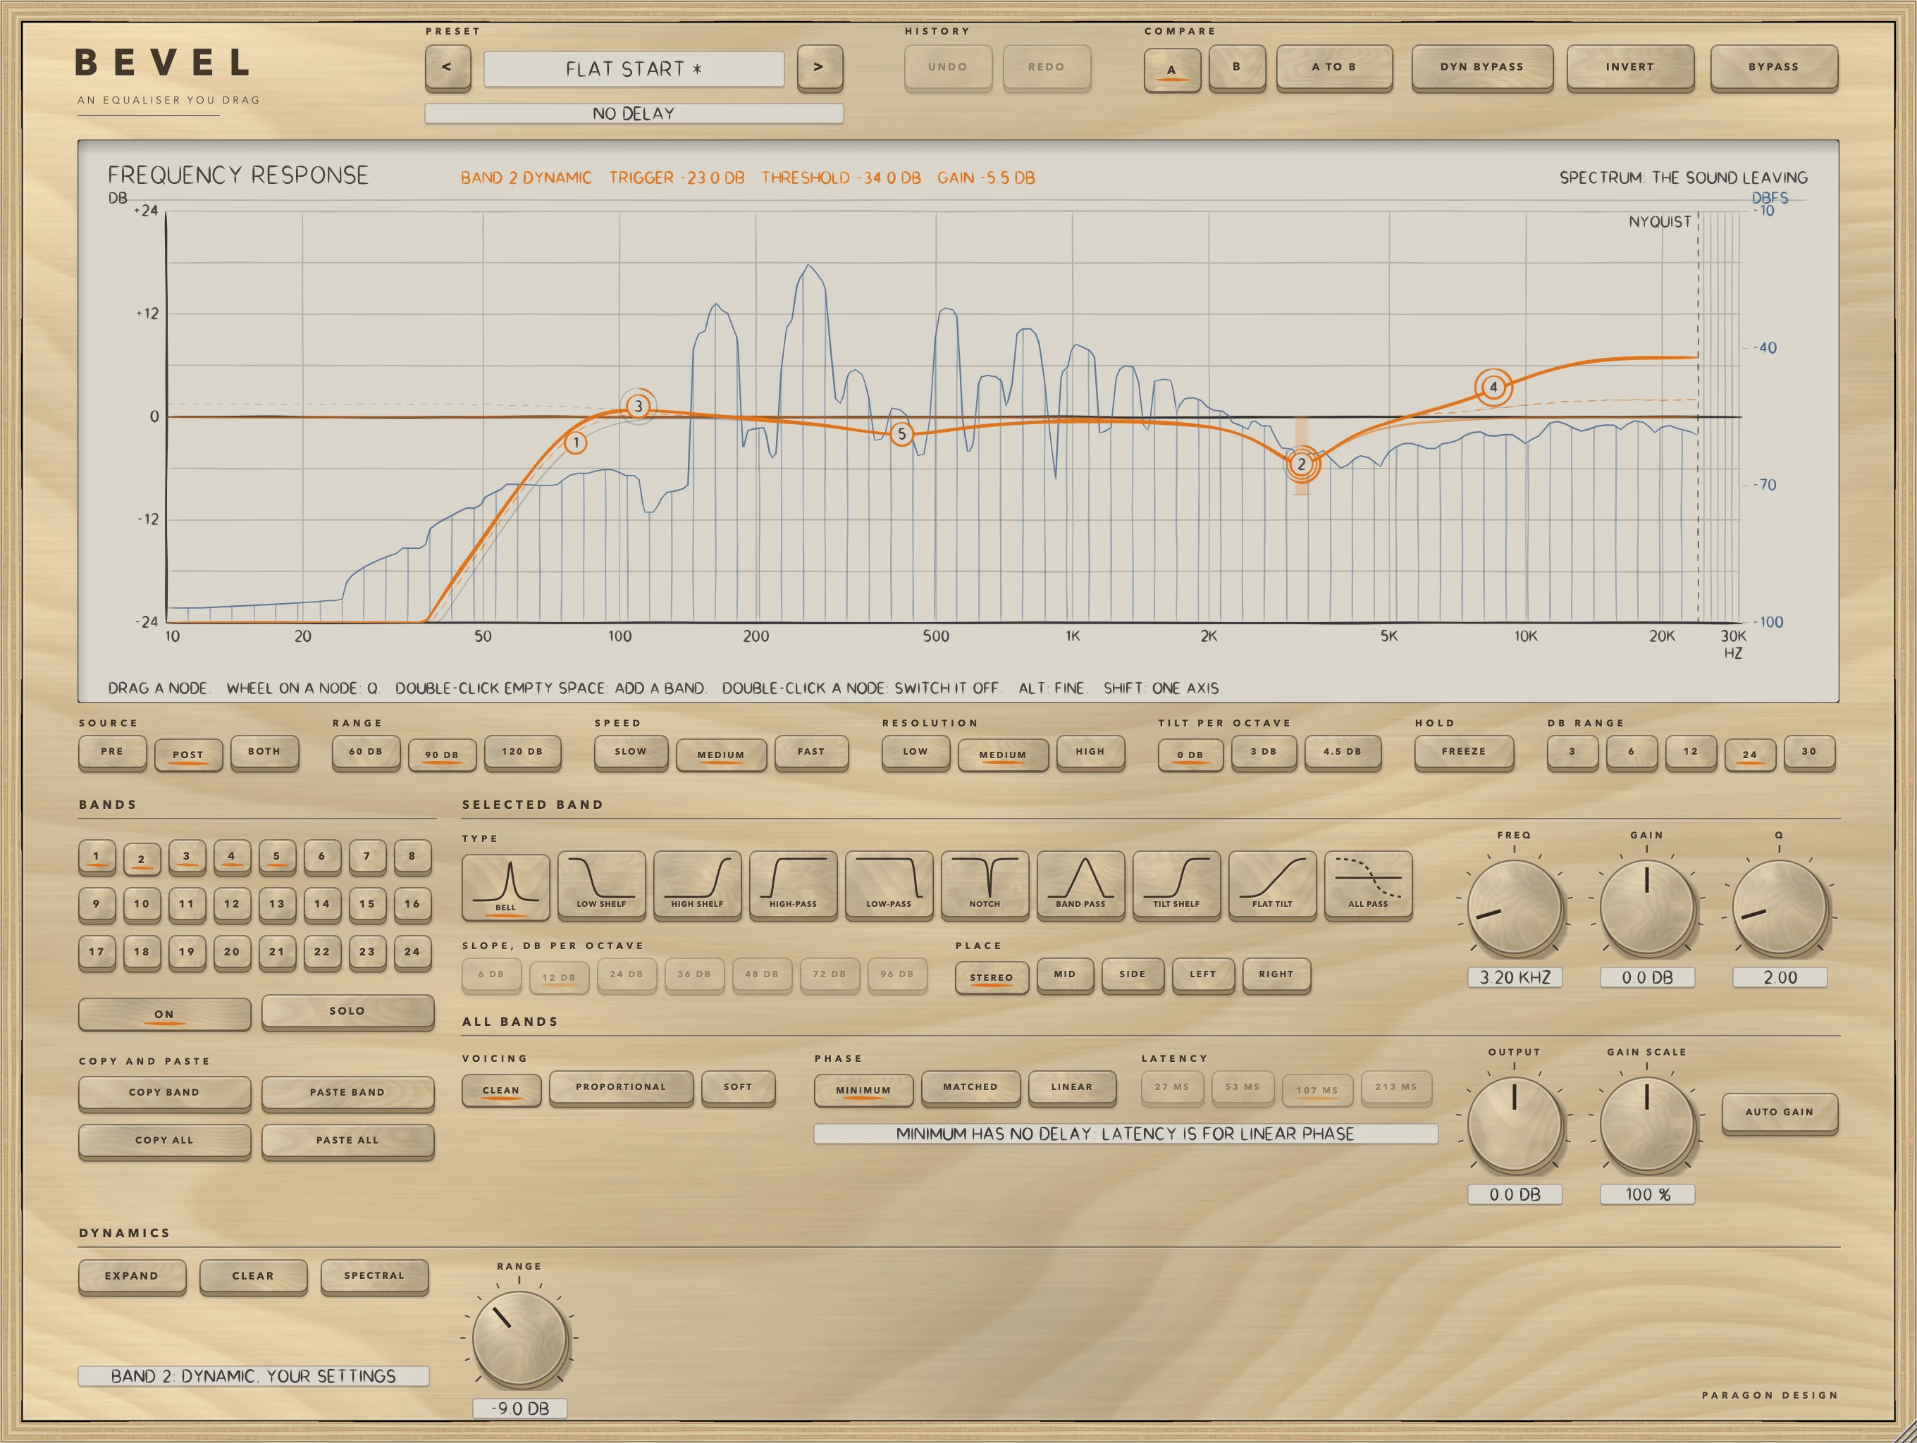The height and width of the screenshot is (1443, 1917).
Task: Click dynamic EQ node 2 on graph
Action: [1301, 464]
